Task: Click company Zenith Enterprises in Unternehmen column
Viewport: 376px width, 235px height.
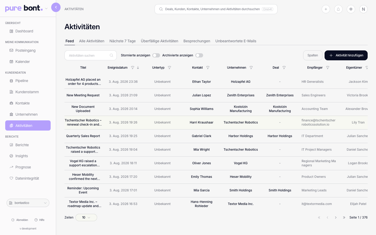Action: tap(241, 95)
